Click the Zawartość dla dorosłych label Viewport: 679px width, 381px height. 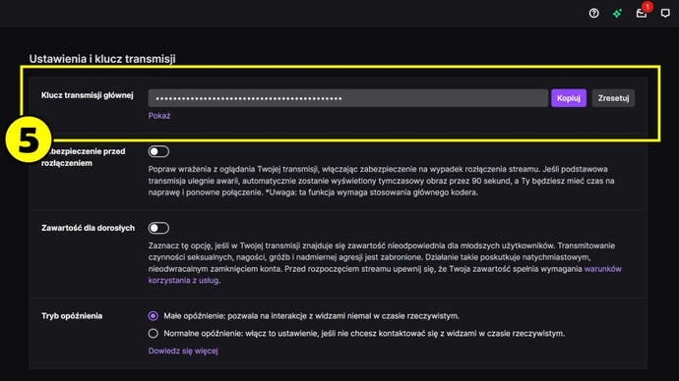[88, 228]
